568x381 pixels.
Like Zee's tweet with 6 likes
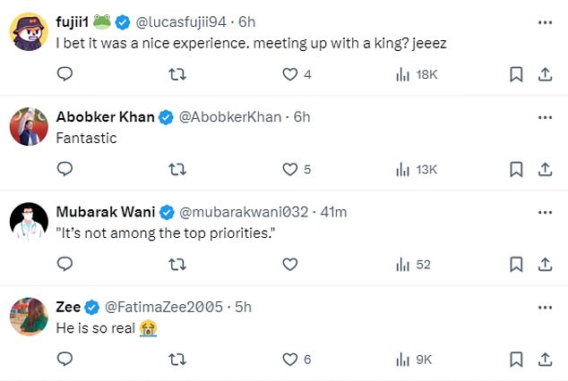[297, 360]
